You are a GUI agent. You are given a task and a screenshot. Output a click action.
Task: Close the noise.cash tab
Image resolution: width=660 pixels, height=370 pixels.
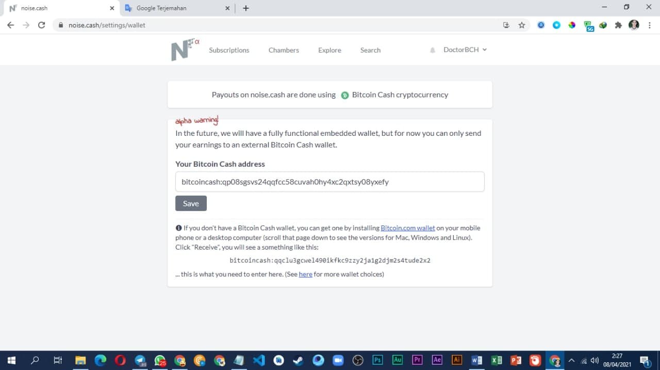[112, 8]
